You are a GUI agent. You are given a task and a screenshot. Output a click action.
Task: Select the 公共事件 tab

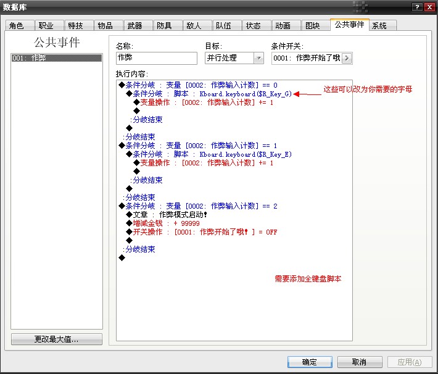coord(350,25)
